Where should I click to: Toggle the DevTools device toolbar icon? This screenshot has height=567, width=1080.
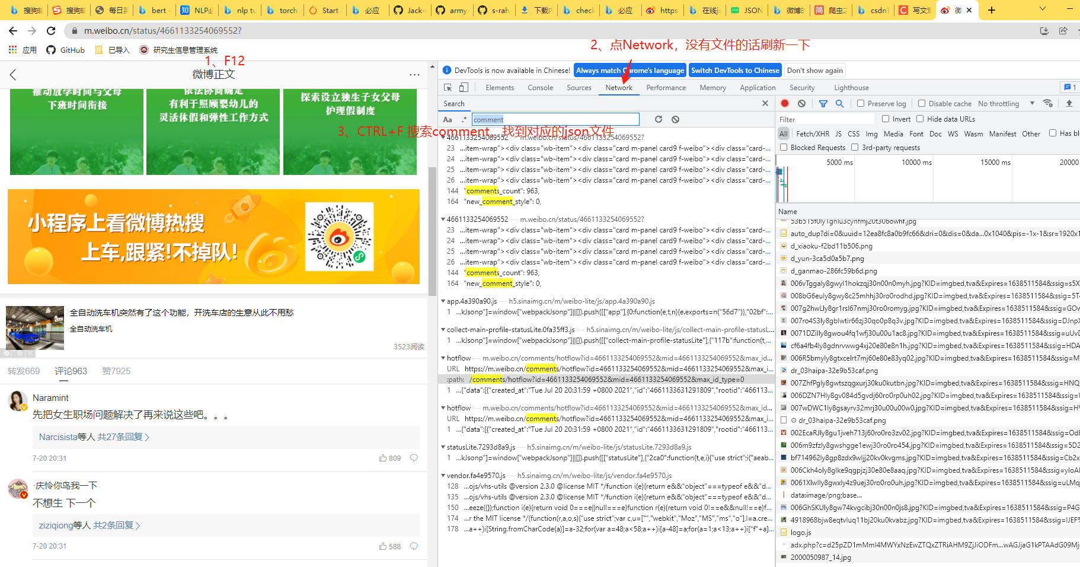click(x=464, y=88)
